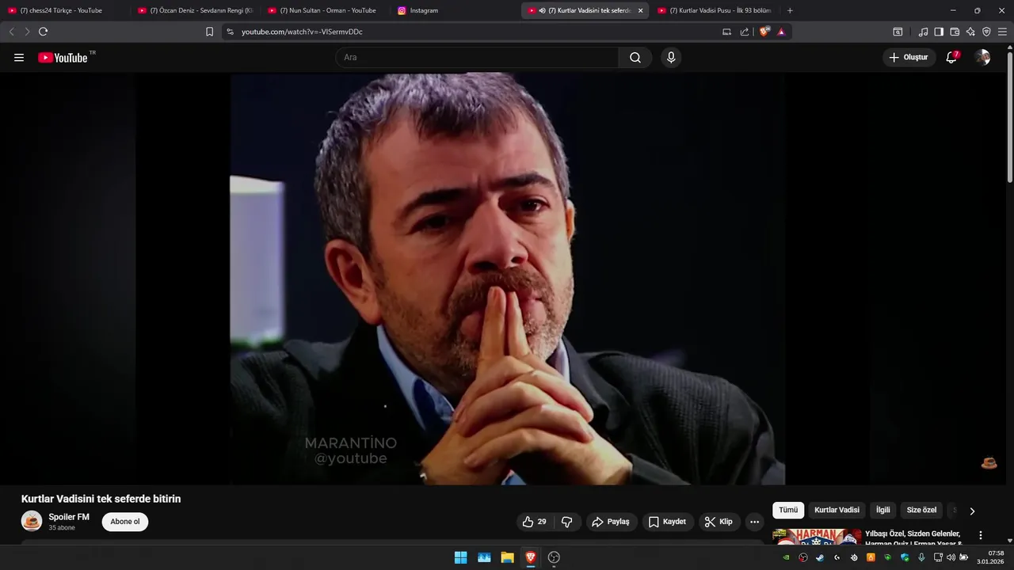The image size is (1014, 570).
Task: Open more actions three-dot menu
Action: [754, 522]
